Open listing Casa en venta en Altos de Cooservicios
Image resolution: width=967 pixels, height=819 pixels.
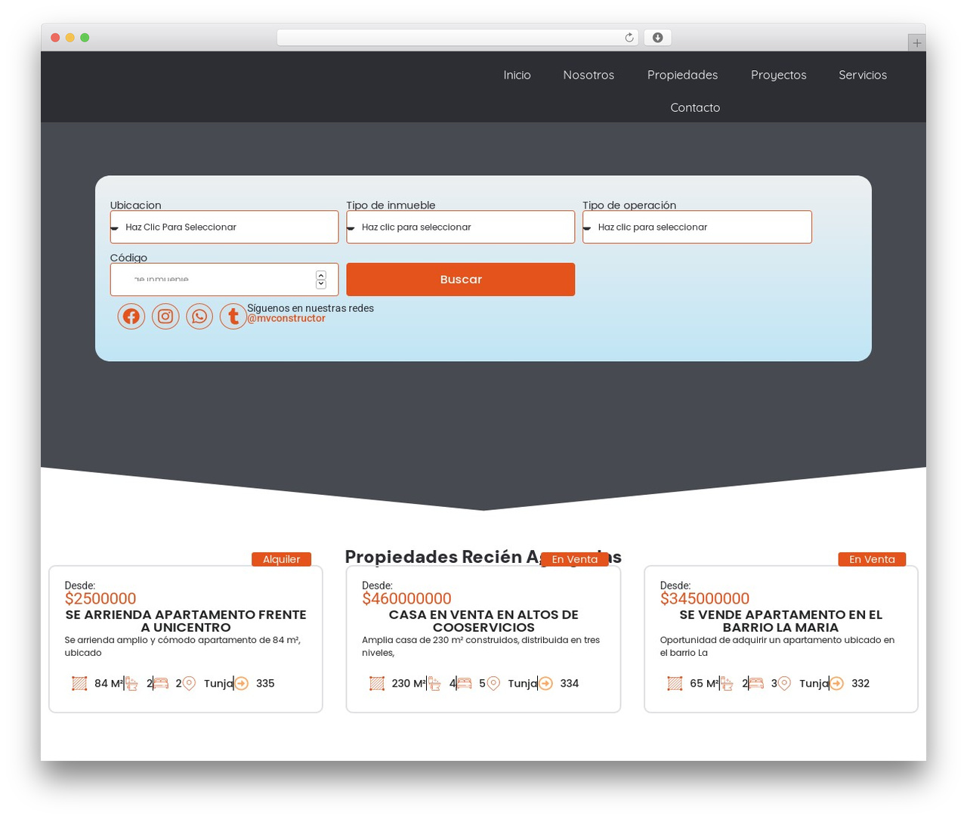[x=483, y=621]
